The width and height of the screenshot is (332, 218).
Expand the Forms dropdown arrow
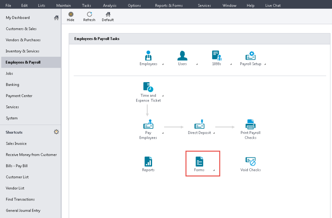point(214,170)
